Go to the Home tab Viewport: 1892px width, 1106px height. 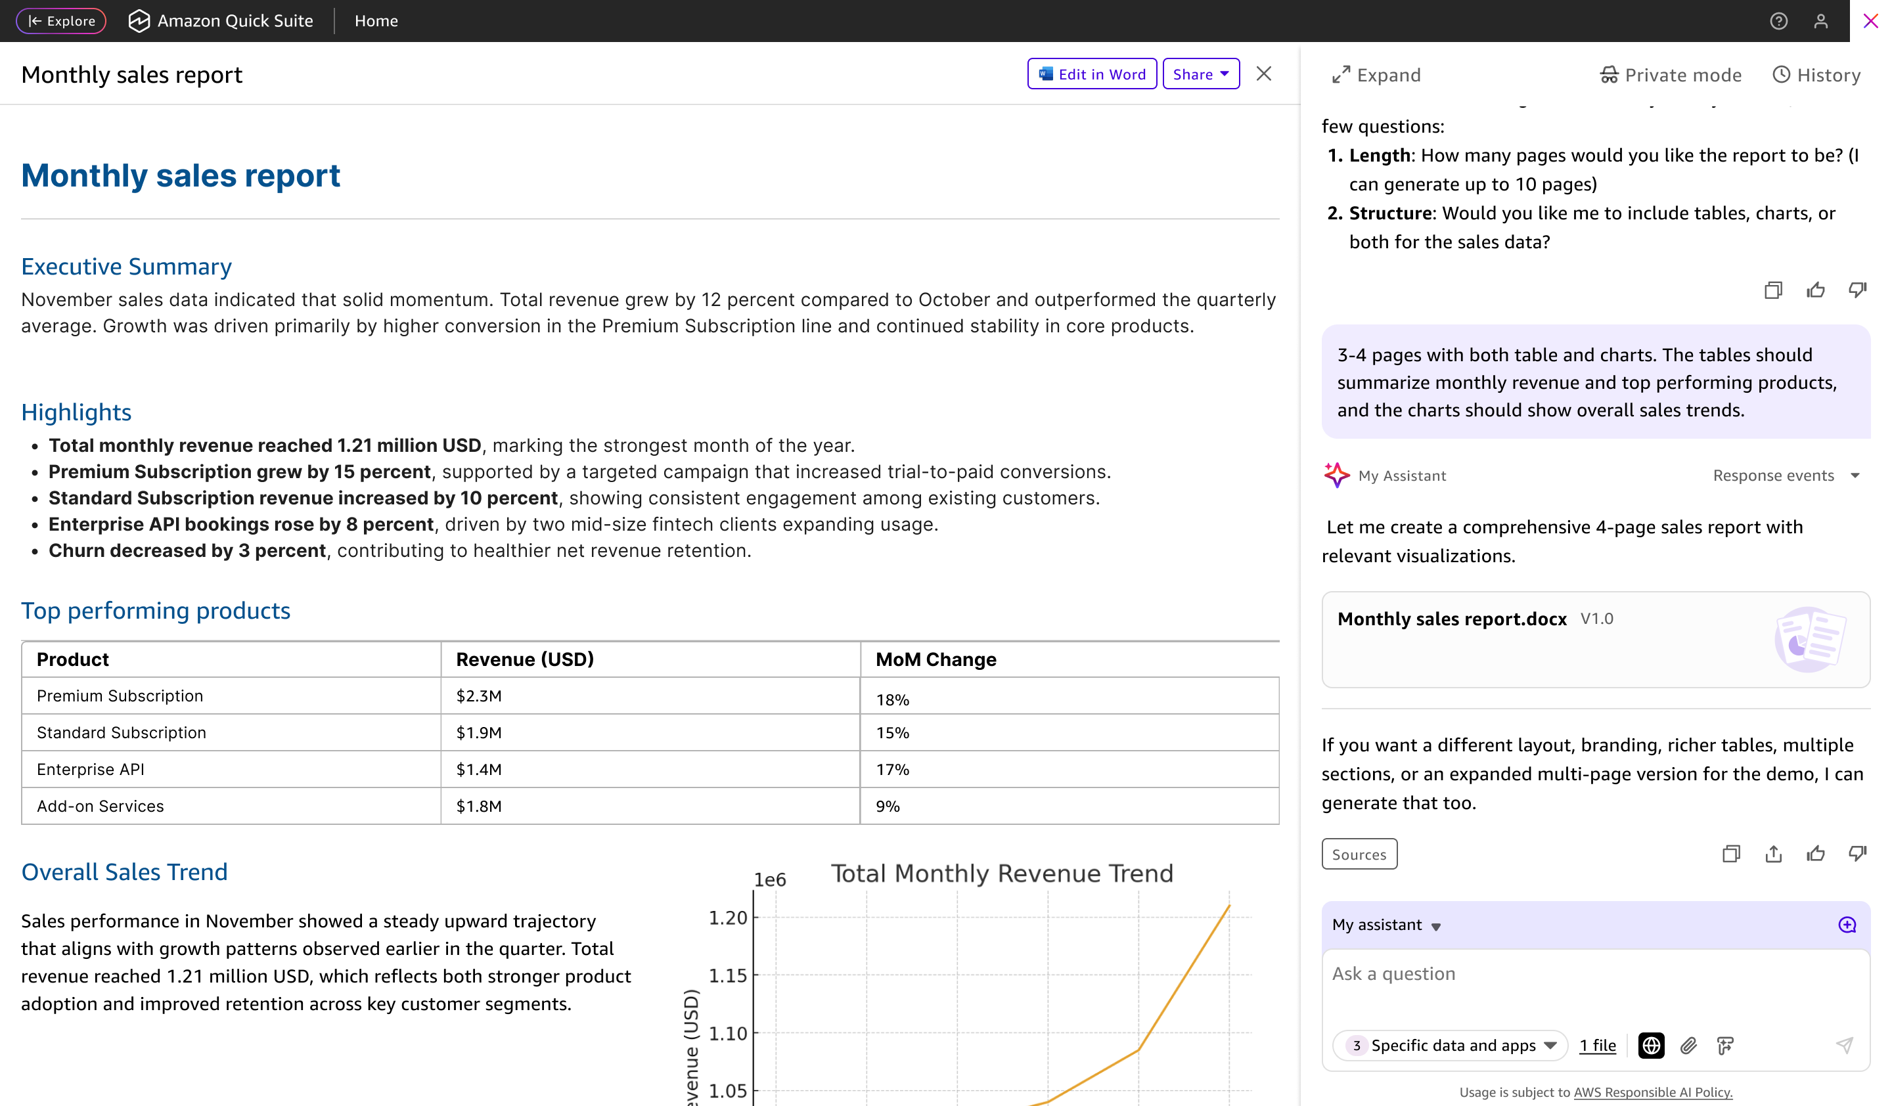(376, 21)
